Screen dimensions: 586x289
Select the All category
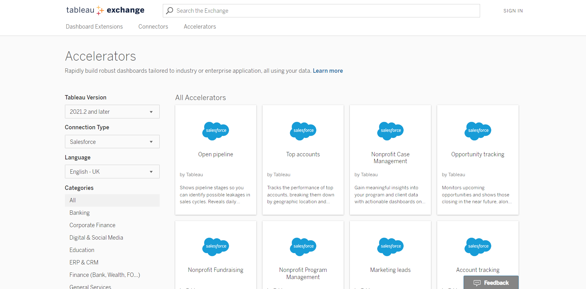[x=112, y=200]
